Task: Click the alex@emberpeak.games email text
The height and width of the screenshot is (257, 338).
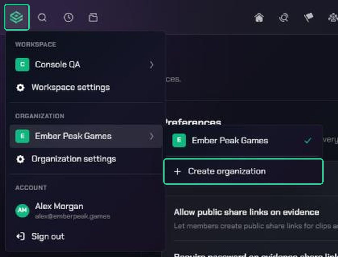Action: point(73,217)
